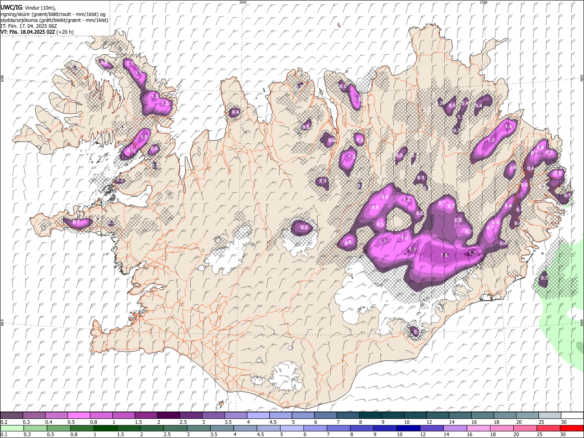Click the 15W longitude label

(483, 2)
